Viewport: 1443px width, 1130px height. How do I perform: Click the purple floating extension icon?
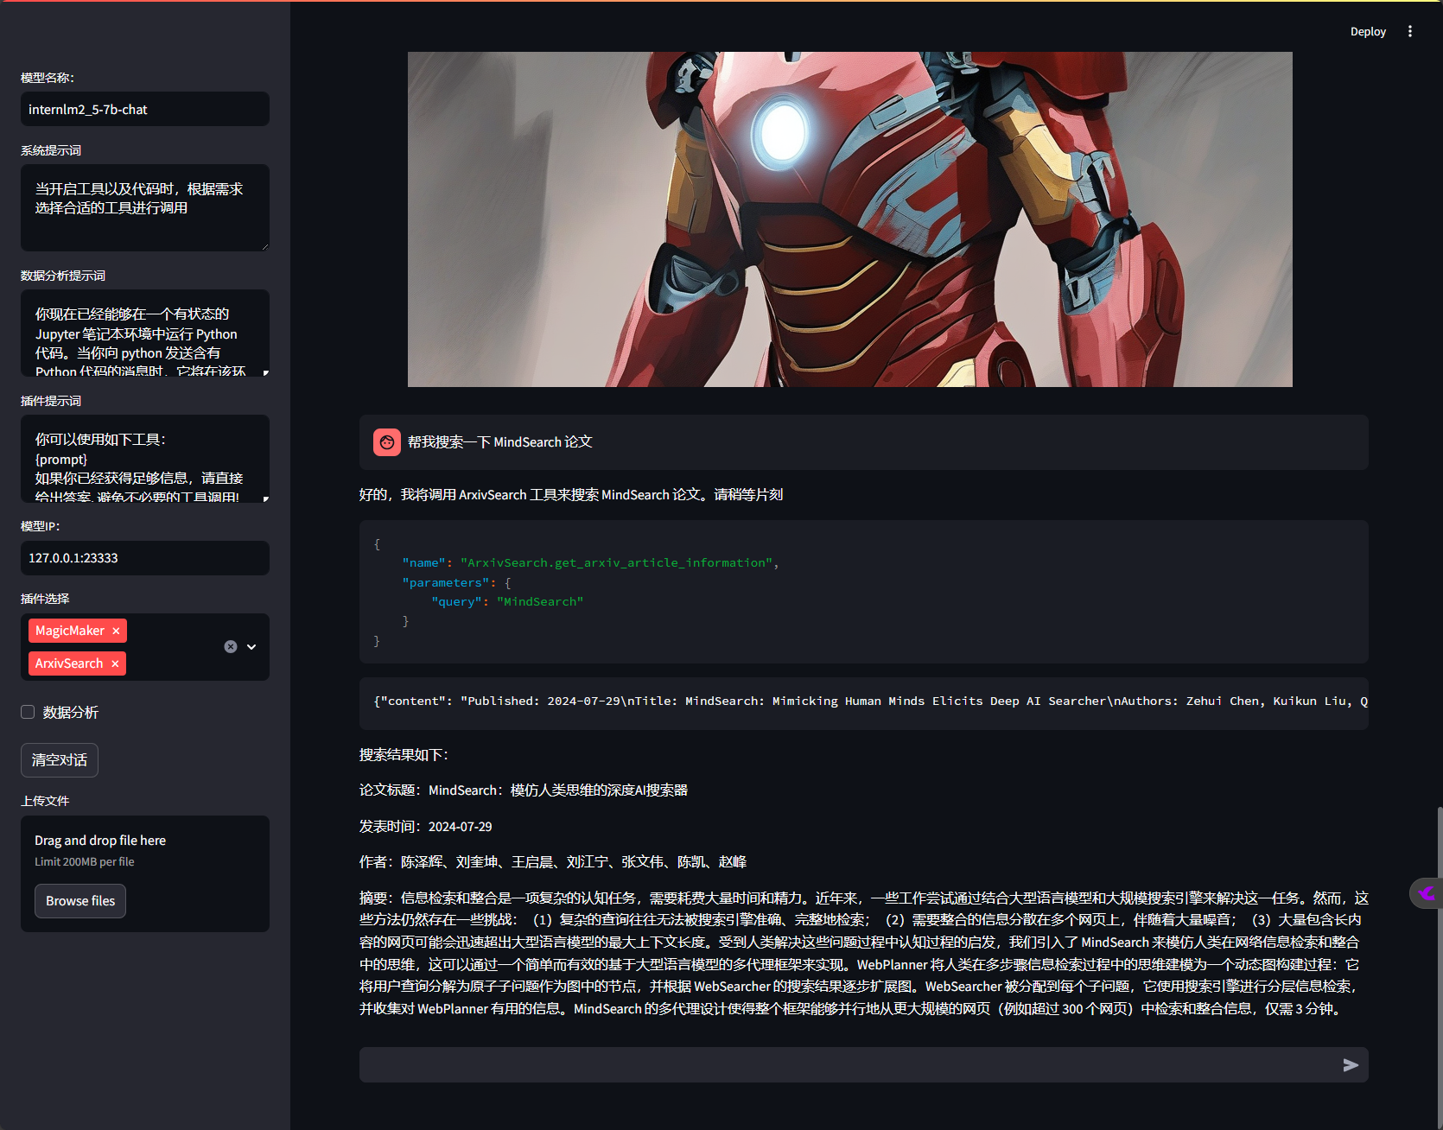[x=1427, y=892]
